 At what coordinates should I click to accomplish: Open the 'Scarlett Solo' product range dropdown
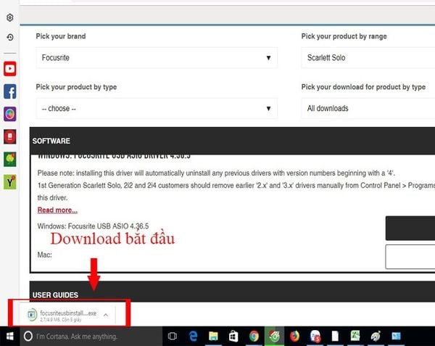(368, 58)
